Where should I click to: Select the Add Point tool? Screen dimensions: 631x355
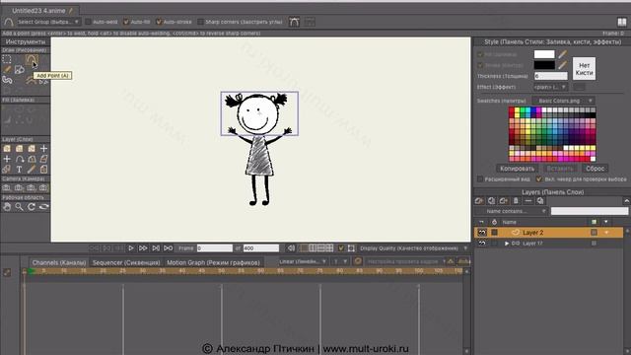pyautogui.click(x=32, y=60)
